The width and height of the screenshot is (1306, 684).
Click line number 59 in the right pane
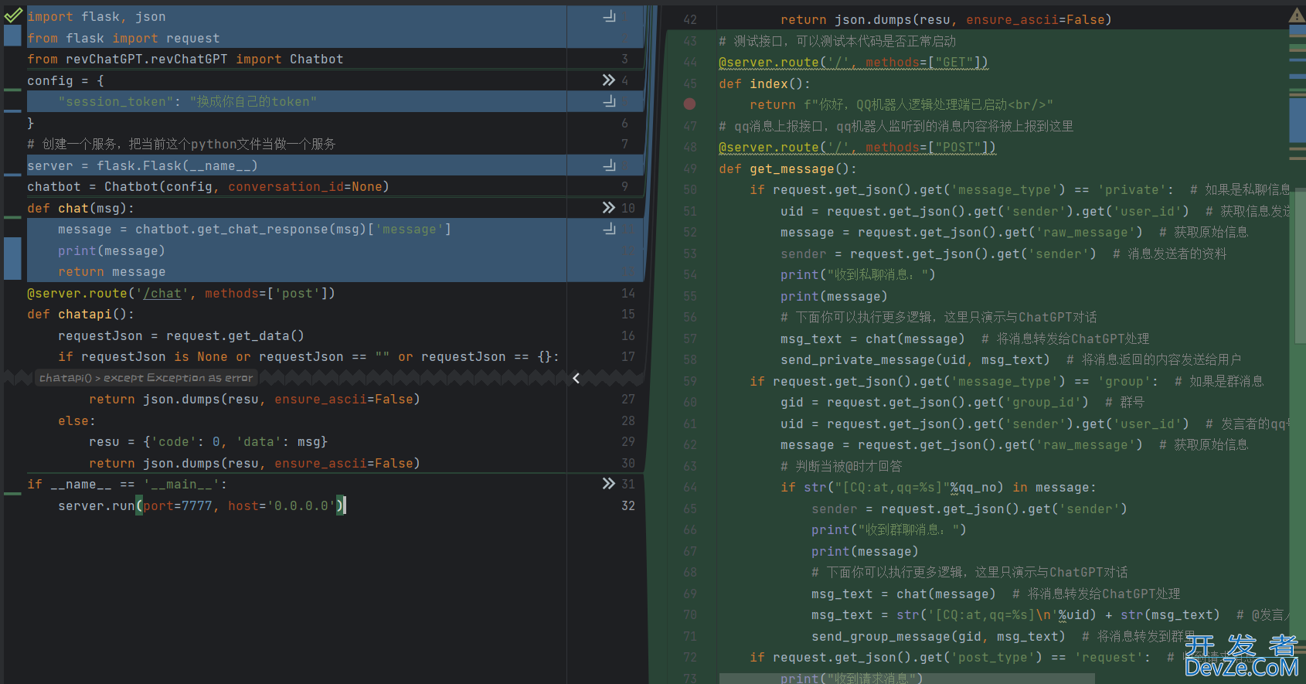(x=690, y=381)
